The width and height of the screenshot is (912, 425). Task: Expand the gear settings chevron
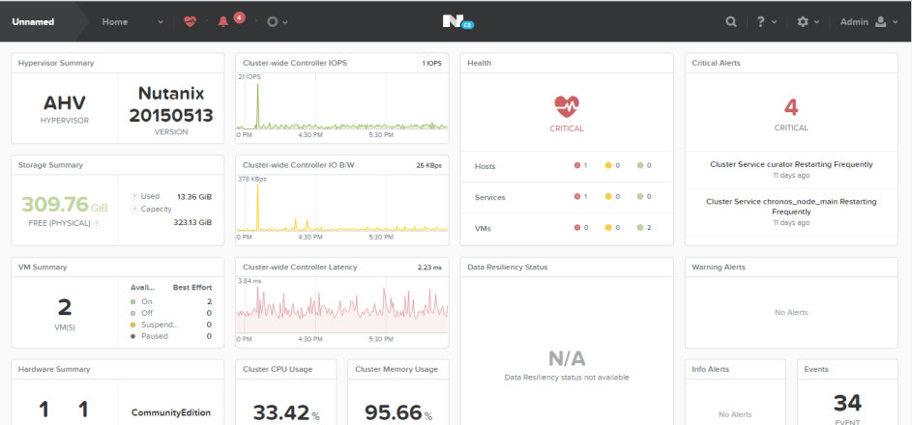pos(816,22)
